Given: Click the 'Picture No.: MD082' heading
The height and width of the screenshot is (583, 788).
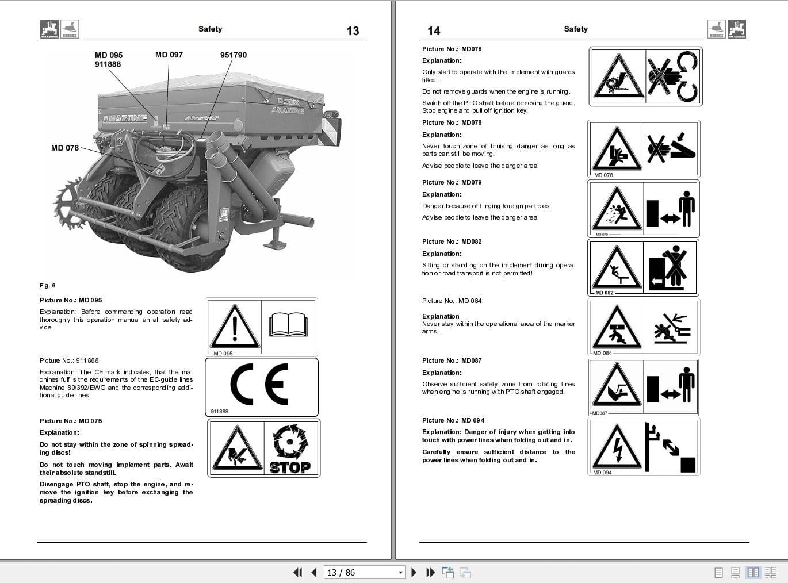Looking at the screenshot, I should pos(452,241).
